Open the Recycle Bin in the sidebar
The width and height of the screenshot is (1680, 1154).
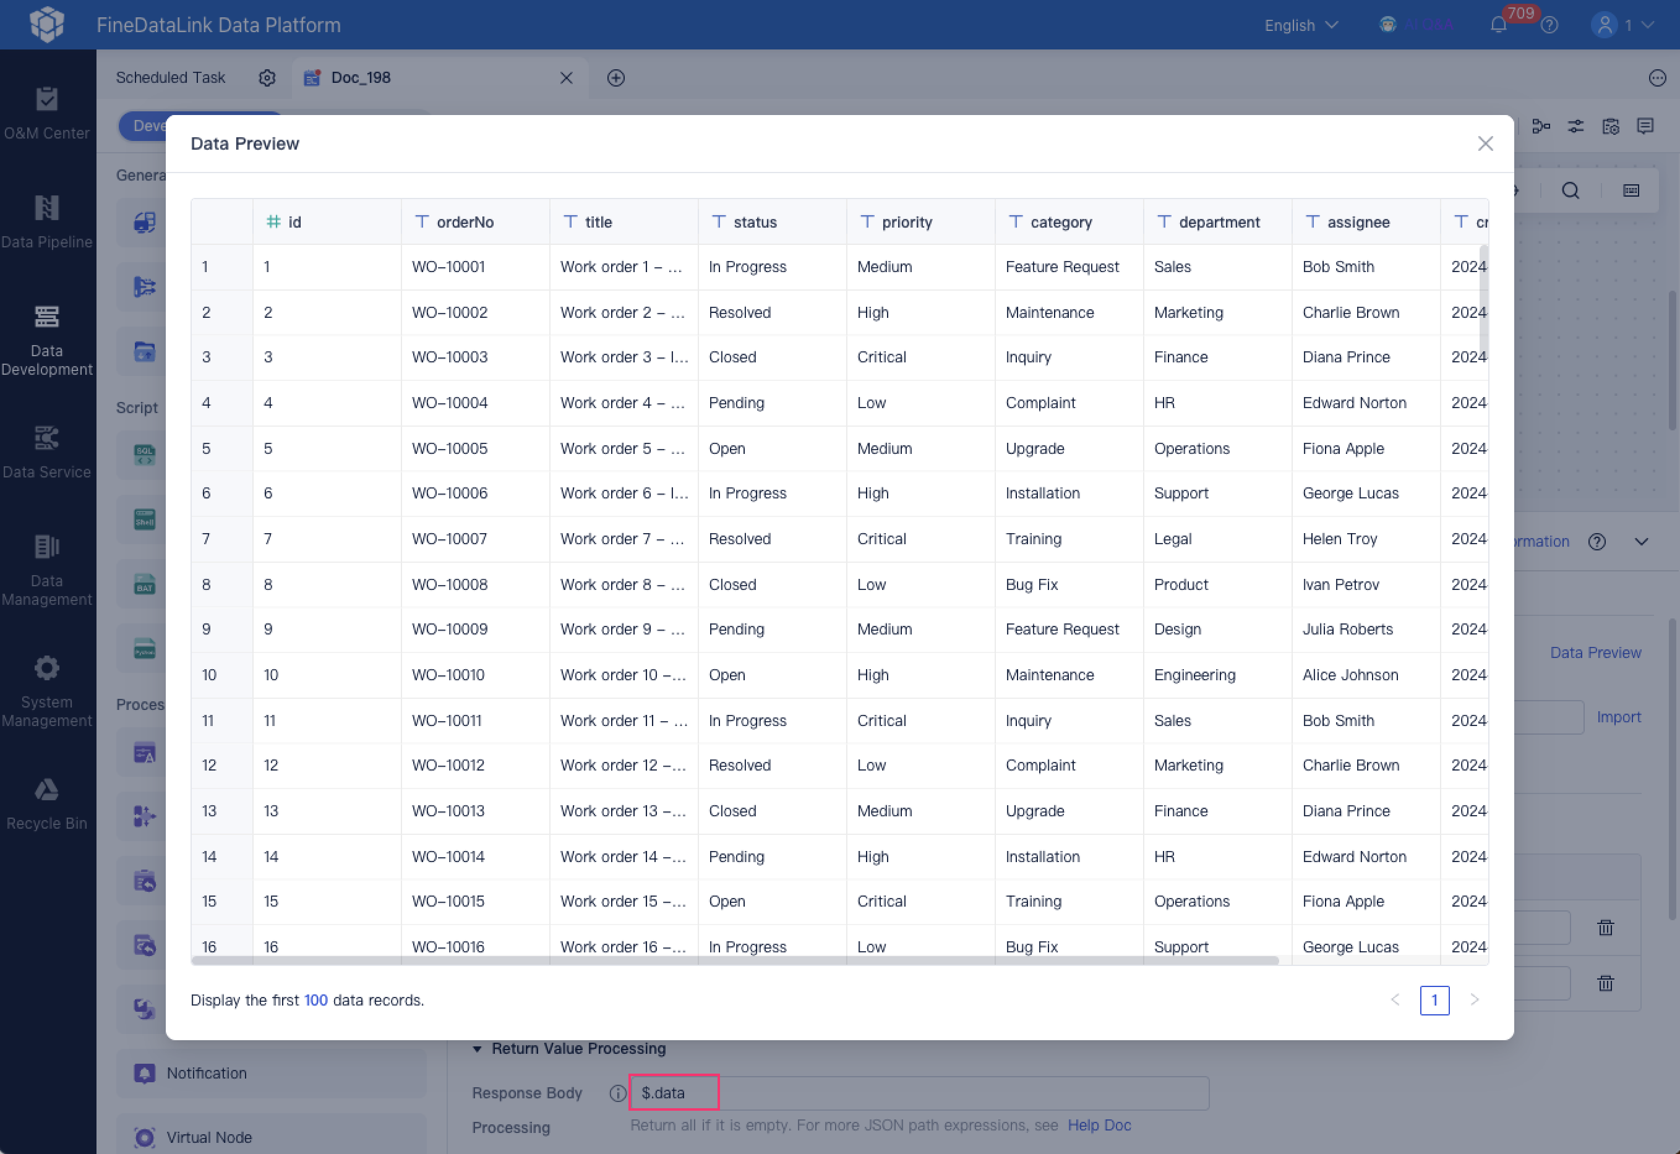click(x=47, y=803)
